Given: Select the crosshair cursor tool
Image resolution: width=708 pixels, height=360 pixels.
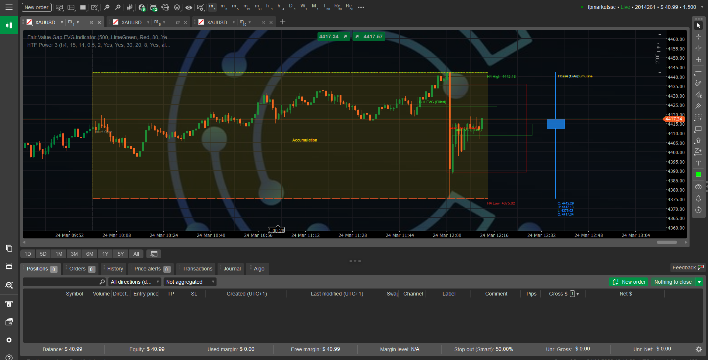Looking at the screenshot, I should pyautogui.click(x=698, y=37).
